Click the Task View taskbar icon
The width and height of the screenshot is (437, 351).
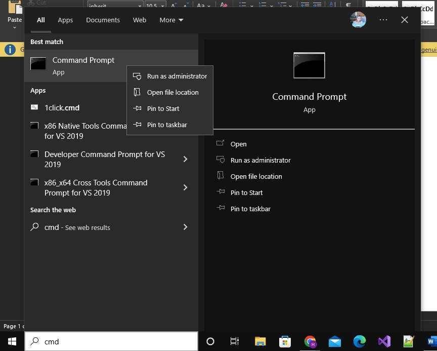point(235,341)
